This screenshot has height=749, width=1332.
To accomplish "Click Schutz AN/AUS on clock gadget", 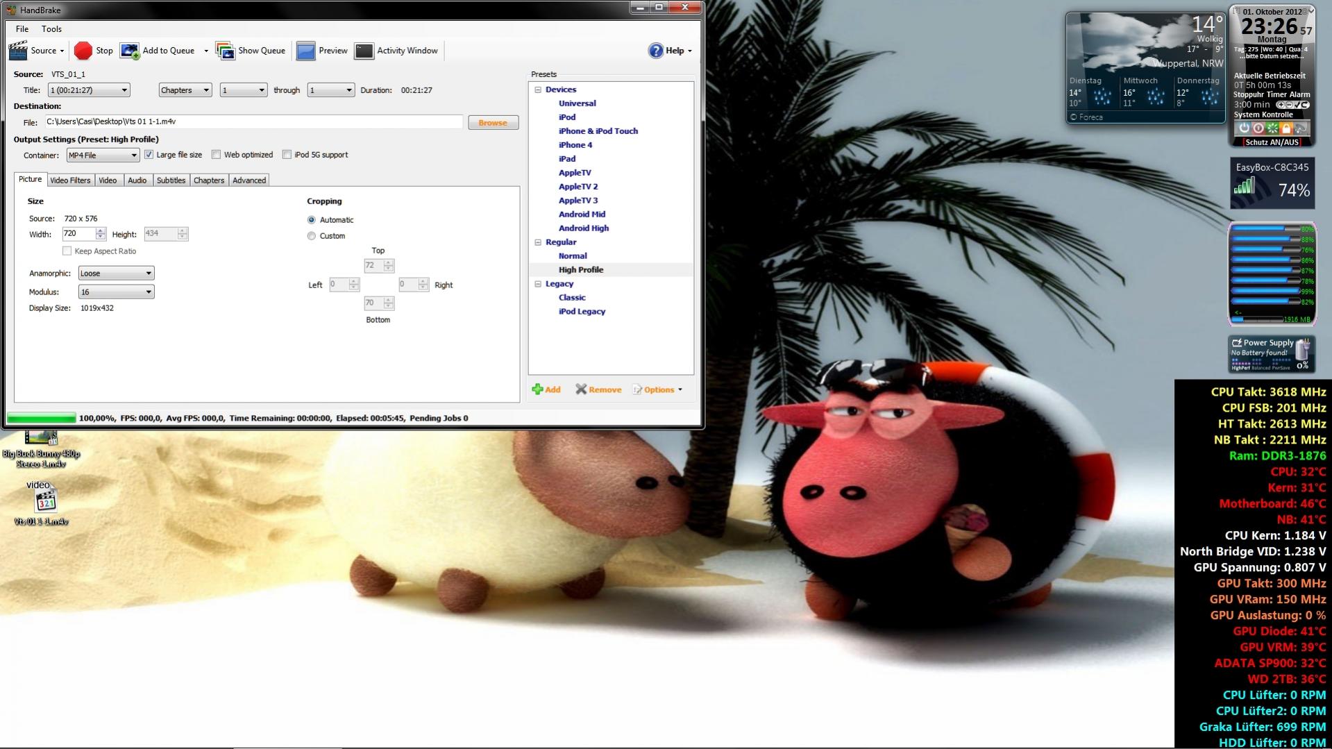I will tap(1272, 142).
